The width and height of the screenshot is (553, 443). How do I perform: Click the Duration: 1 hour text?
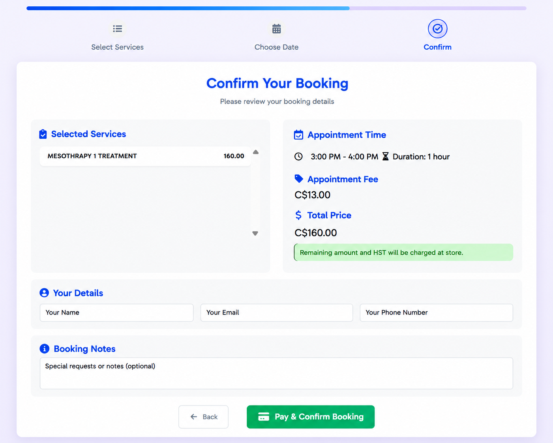pos(421,157)
